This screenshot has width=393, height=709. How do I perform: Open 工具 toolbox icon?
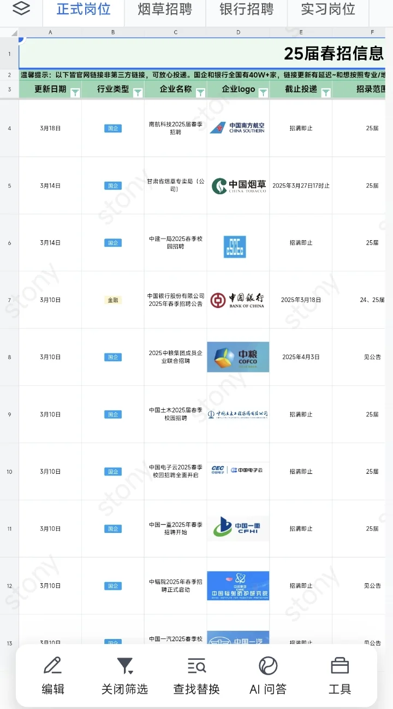click(340, 666)
